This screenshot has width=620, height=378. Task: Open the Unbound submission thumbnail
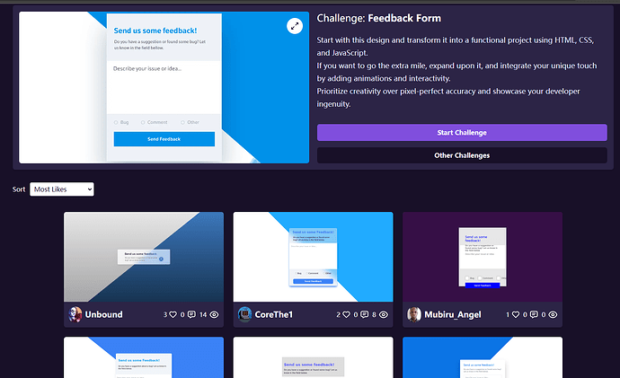[x=144, y=257]
